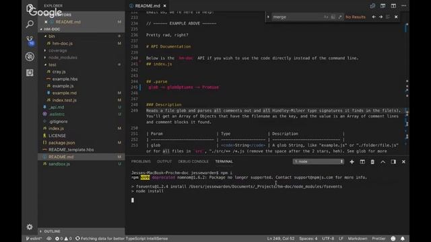Change line endings via LF status item

point(341,239)
